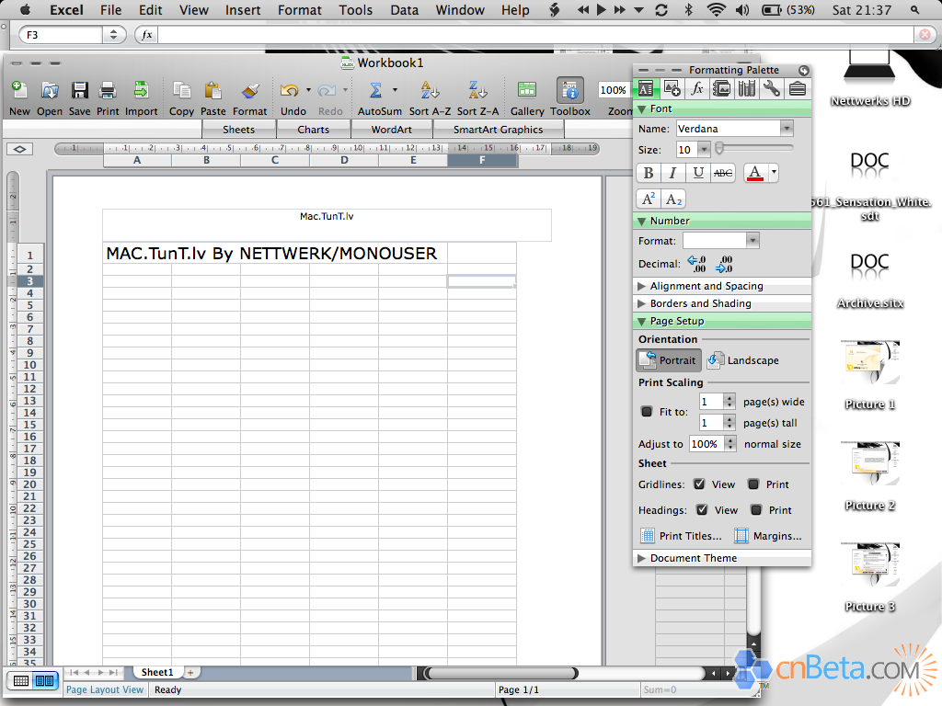The height and width of the screenshot is (706, 942).
Task: Toggle Gridlines View checkbox
Action: [699, 484]
